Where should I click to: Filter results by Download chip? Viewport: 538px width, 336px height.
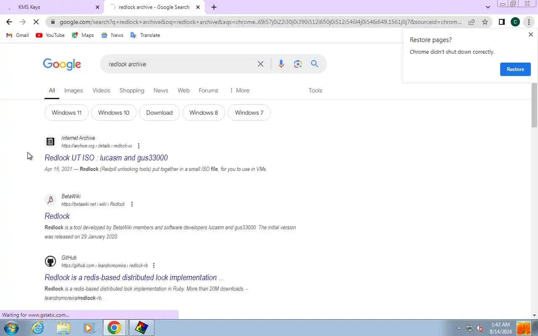coord(159,113)
